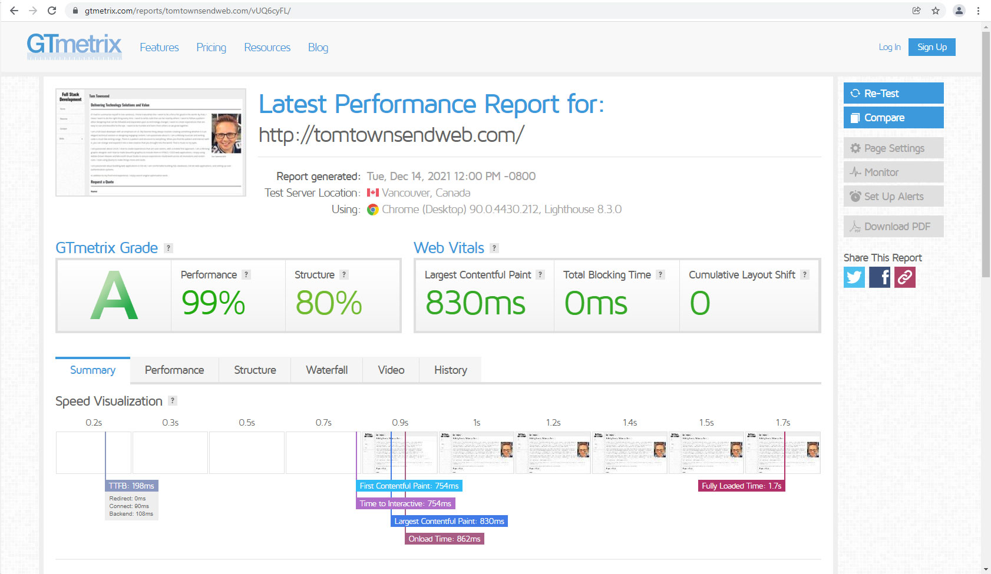Click the tested URL tomtownsendweb.com

tap(391, 135)
